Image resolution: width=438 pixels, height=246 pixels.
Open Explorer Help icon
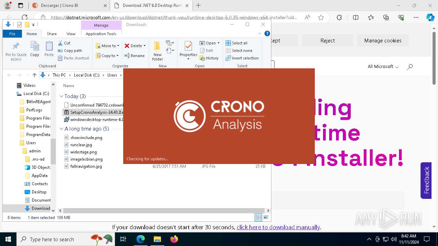pos(267,33)
